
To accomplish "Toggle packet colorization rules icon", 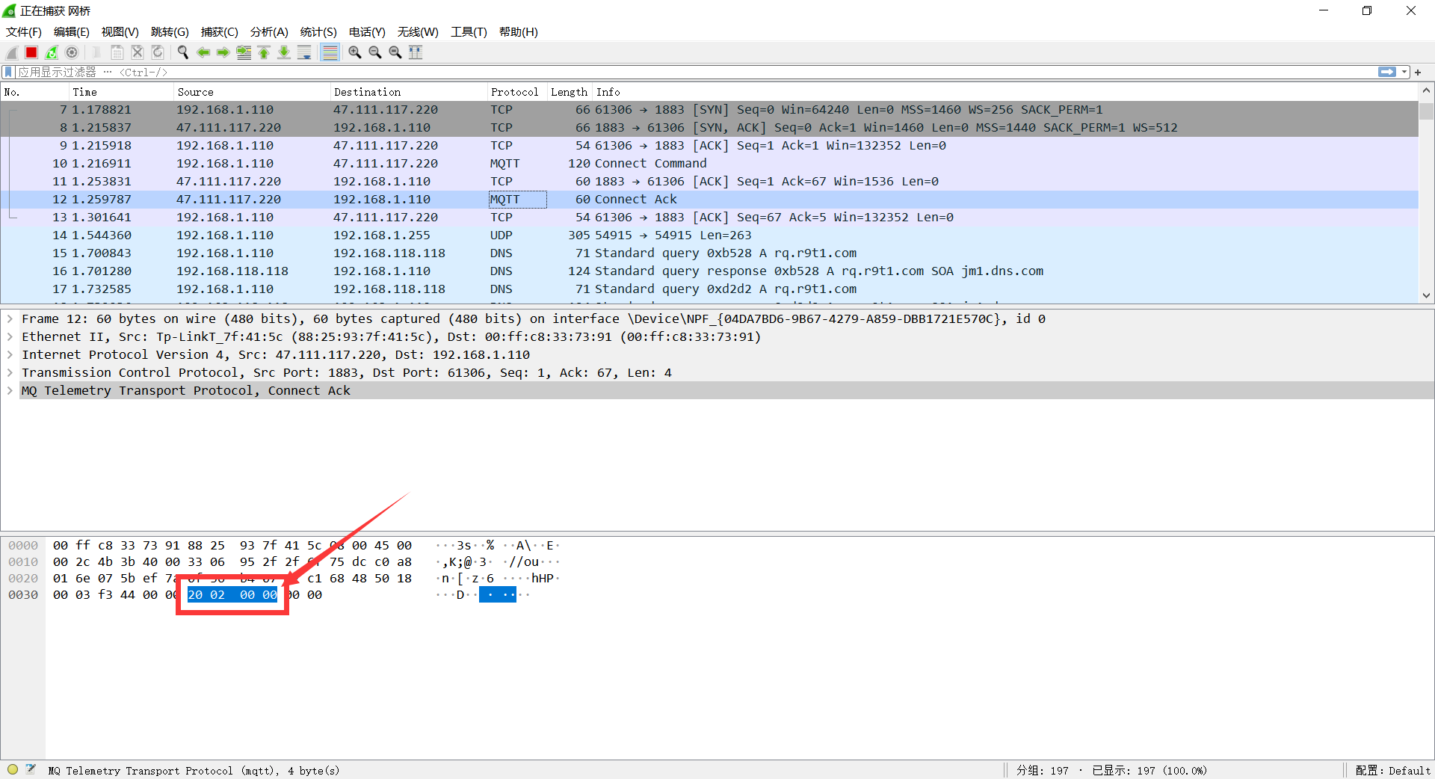I will (x=330, y=52).
